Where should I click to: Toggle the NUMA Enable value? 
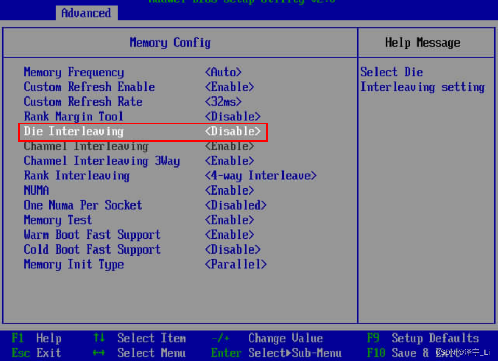coord(230,190)
